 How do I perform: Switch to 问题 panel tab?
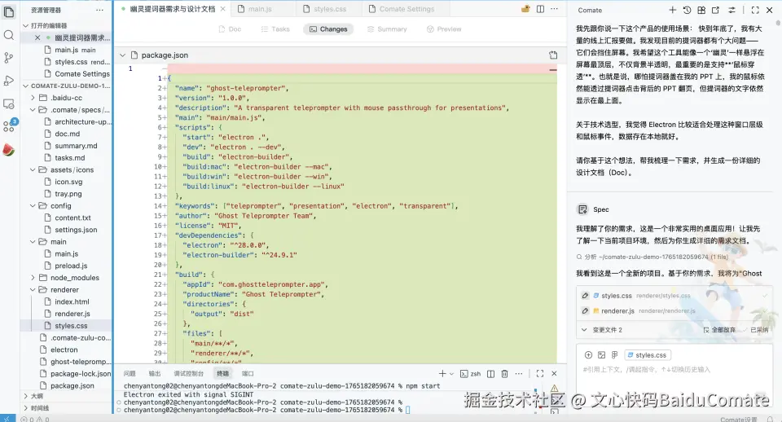coord(130,374)
